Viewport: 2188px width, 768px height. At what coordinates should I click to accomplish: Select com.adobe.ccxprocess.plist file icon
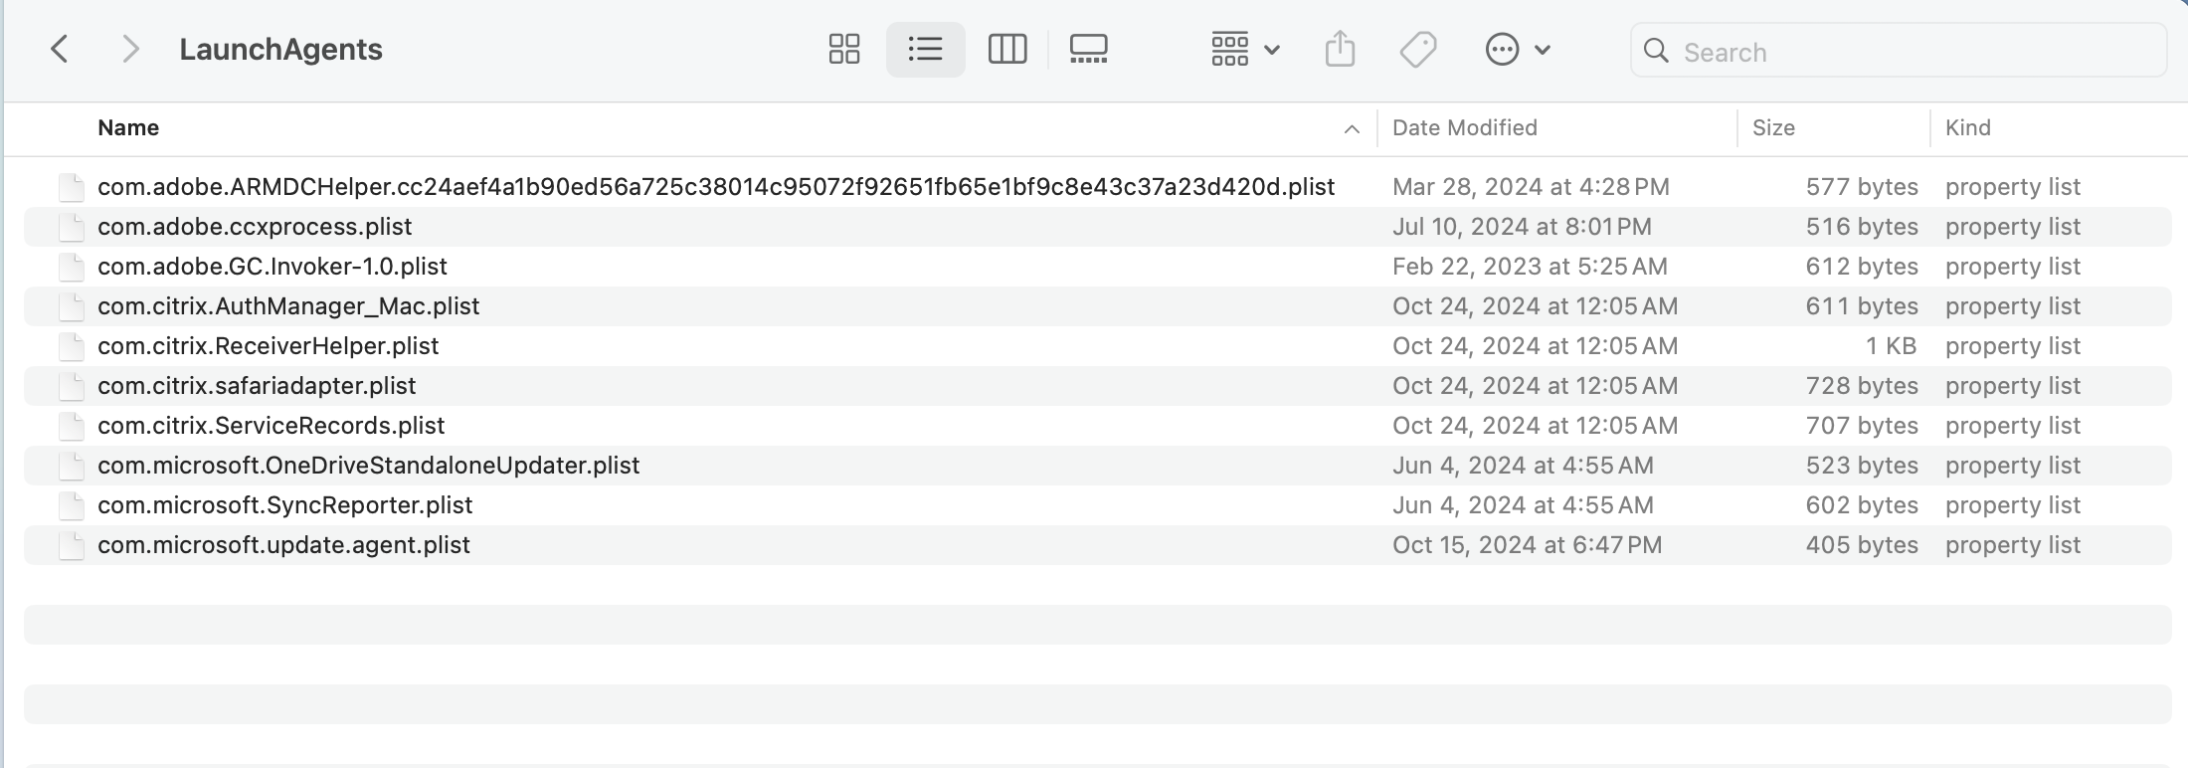(x=71, y=227)
